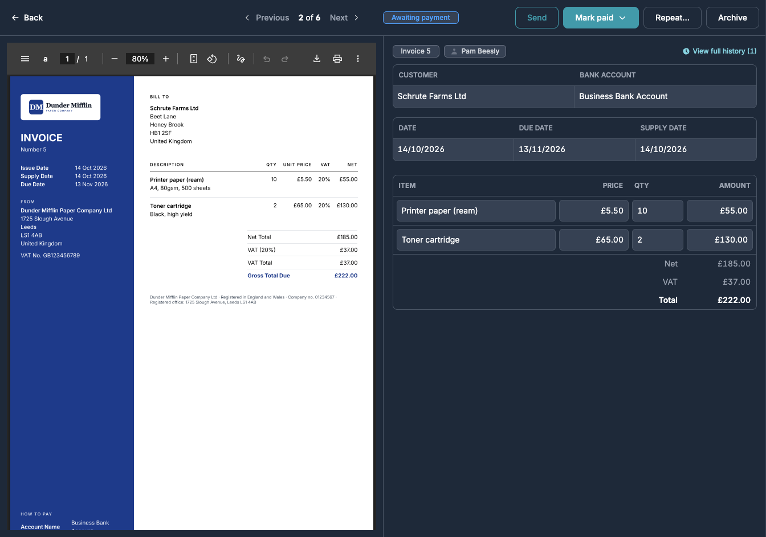Viewport: 766px width, 537px height.
Task: Open the PDF viewer sidebar menu icon
Action: (25, 59)
